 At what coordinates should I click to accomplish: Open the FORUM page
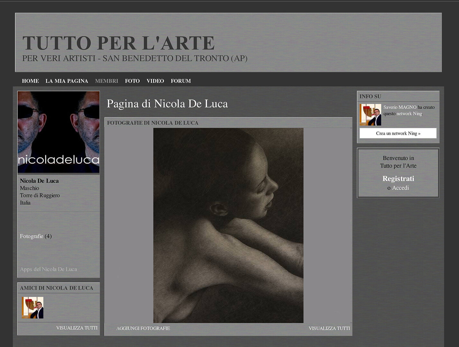pos(180,81)
